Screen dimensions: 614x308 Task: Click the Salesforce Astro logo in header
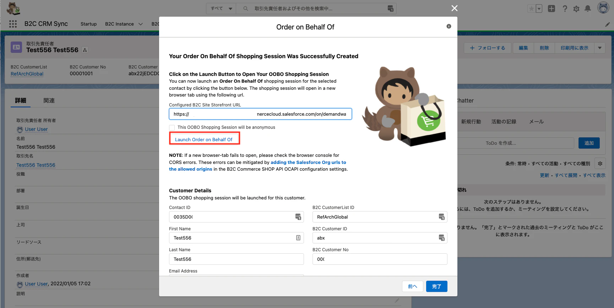[x=13, y=8]
